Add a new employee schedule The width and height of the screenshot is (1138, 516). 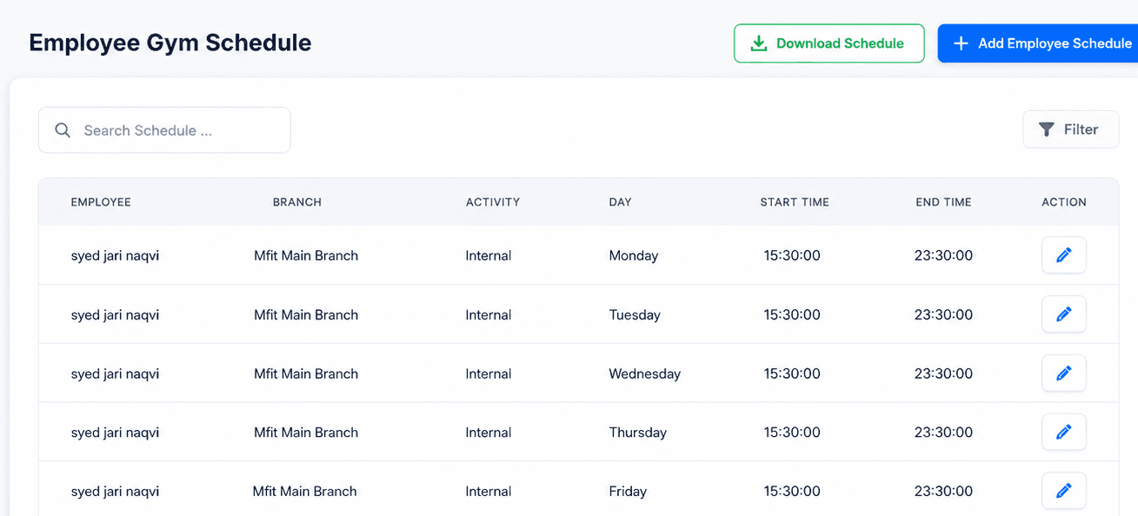tap(1038, 43)
